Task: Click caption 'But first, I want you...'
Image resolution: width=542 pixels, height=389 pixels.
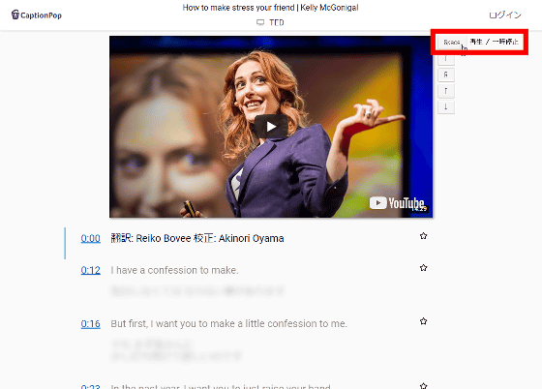Action: click(x=228, y=324)
